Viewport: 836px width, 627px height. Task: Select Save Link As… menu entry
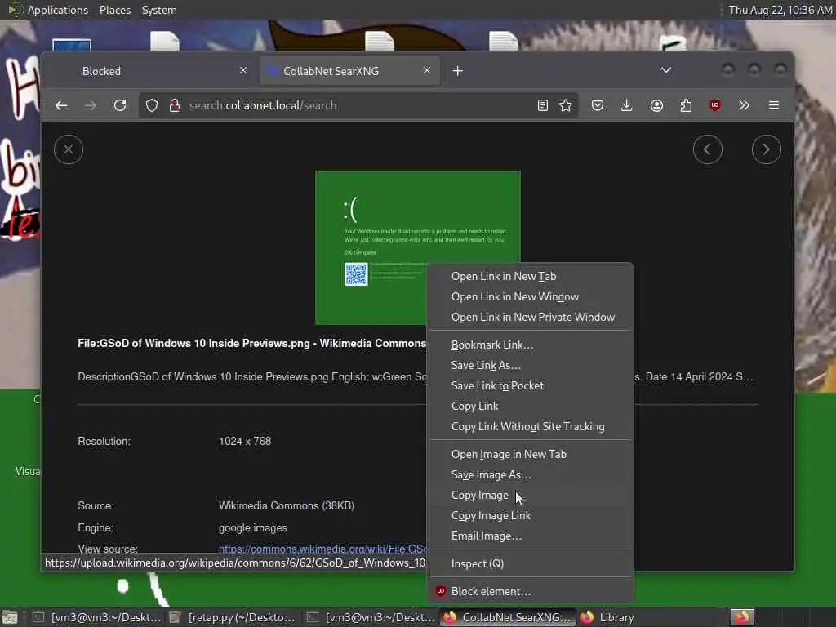(x=531, y=365)
